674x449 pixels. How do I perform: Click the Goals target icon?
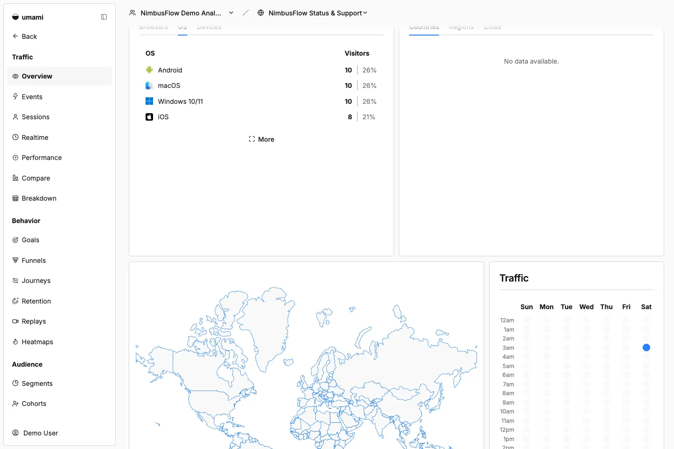point(15,240)
